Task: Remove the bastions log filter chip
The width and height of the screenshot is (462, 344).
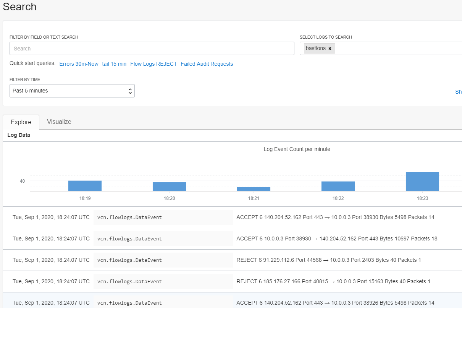Action: click(x=330, y=48)
